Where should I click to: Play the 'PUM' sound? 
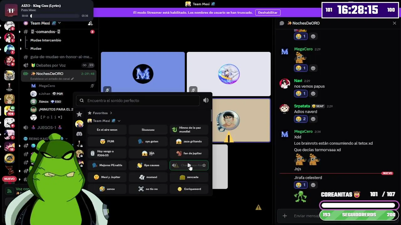click(107, 142)
